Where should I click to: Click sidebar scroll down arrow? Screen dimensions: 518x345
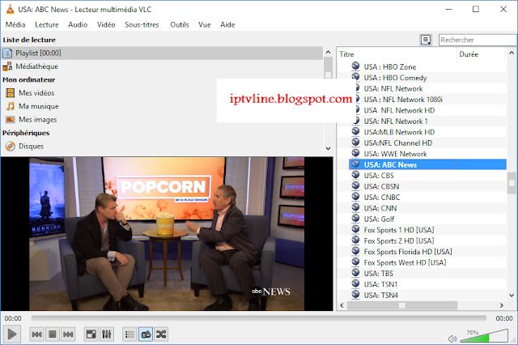pyautogui.click(x=328, y=148)
